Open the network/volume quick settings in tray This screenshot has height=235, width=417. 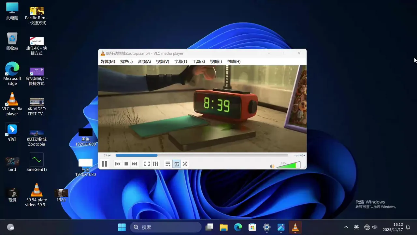coord(371,227)
